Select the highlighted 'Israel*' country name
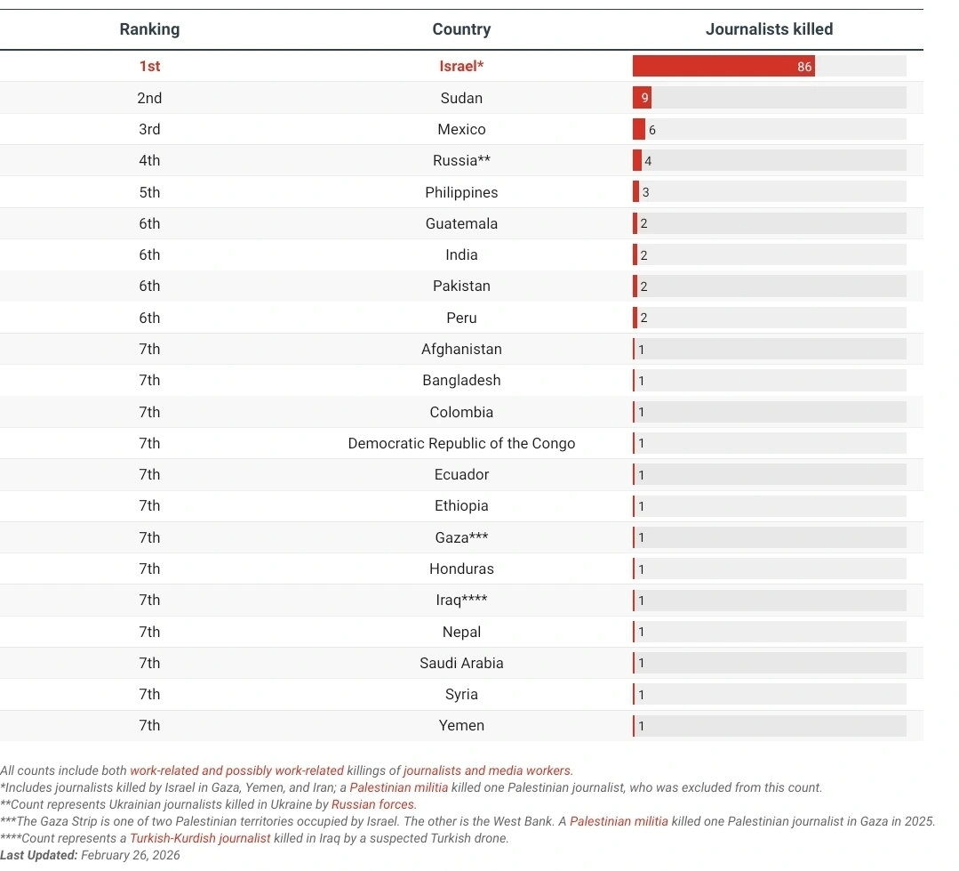The image size is (959, 871). pyautogui.click(x=461, y=66)
